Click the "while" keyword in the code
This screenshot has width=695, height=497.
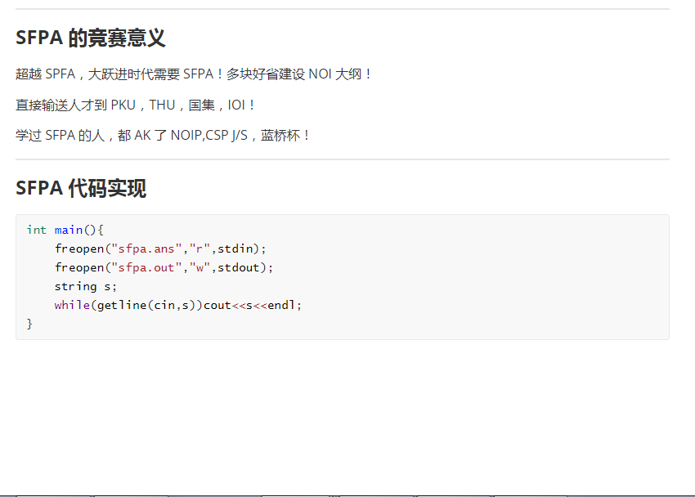pos(72,305)
